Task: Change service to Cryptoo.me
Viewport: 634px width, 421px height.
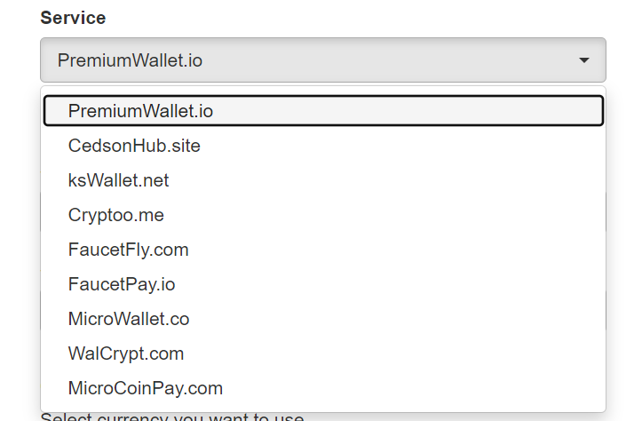Action: (115, 215)
